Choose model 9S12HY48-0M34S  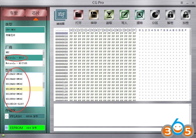[24, 94]
